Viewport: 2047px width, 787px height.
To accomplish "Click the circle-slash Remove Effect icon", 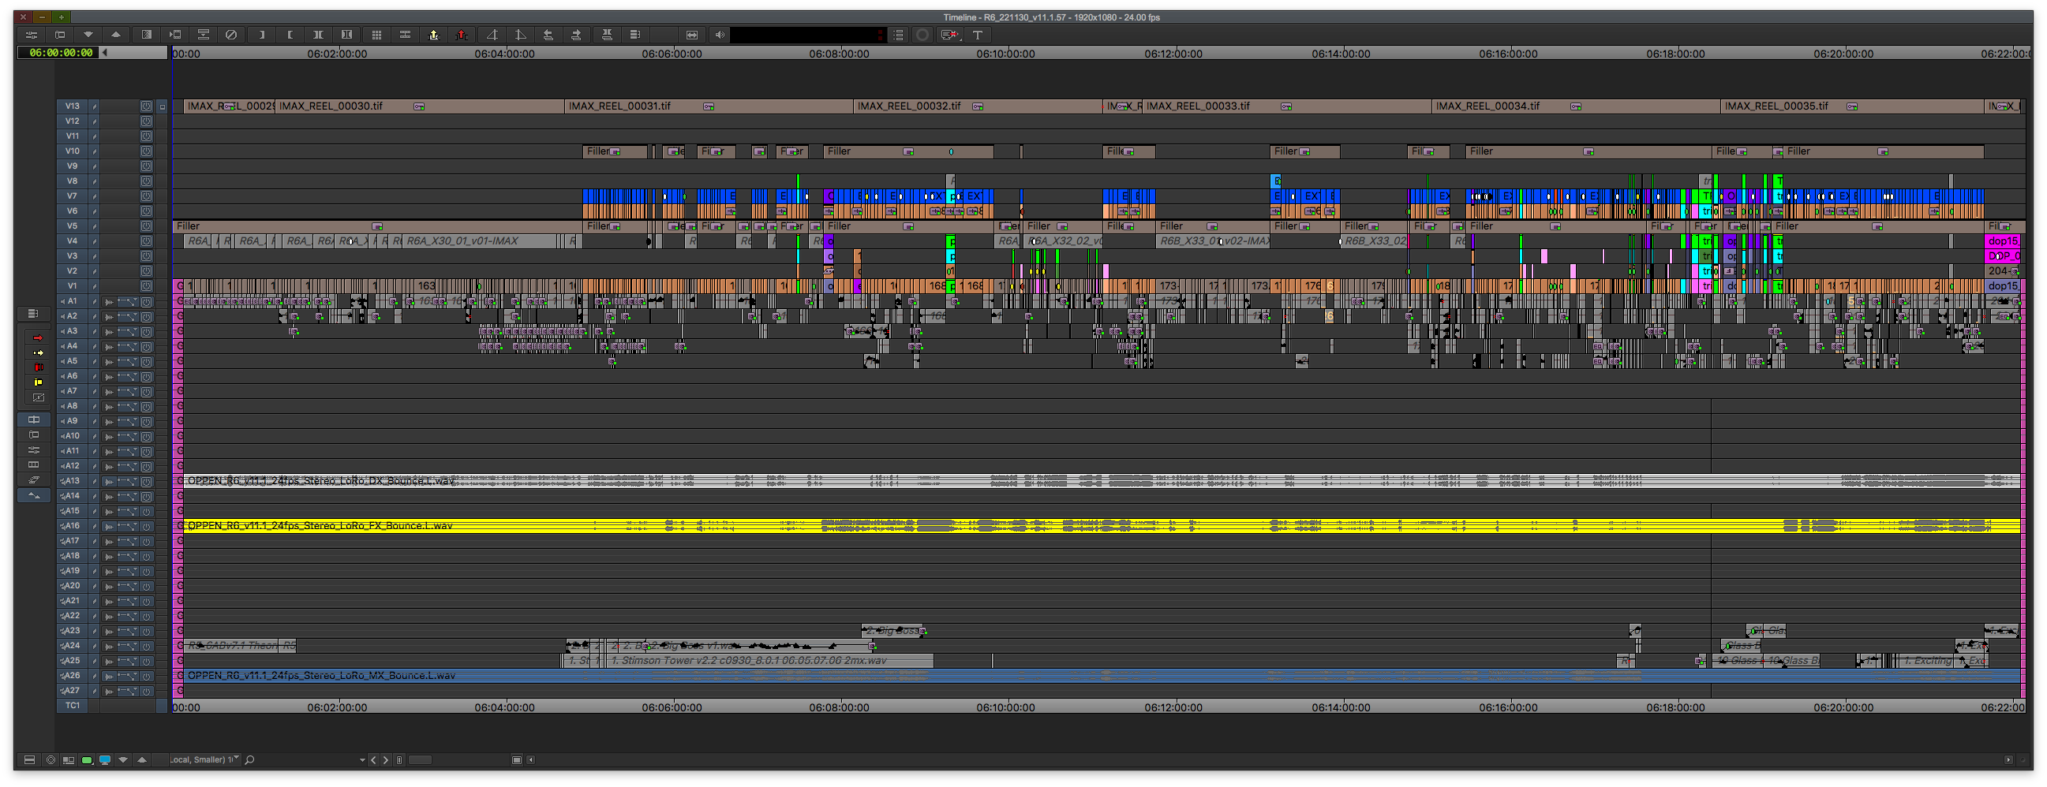I will tap(231, 35).
